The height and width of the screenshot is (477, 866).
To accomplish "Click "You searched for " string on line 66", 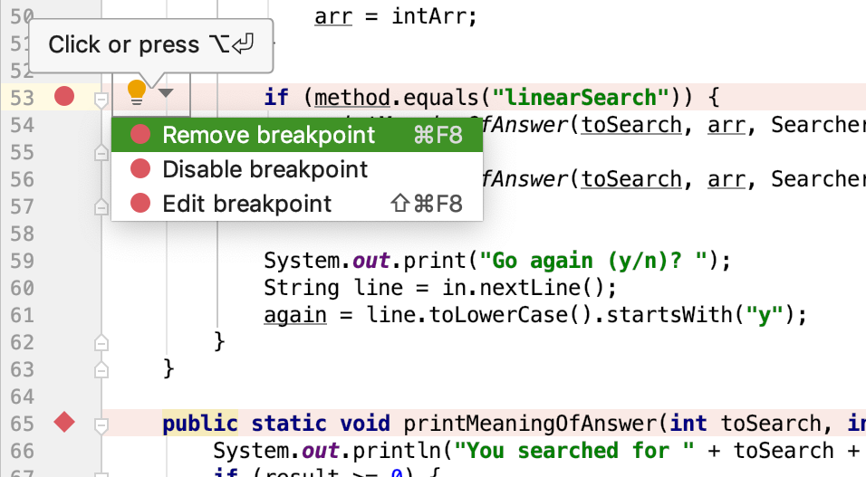I will pyautogui.click(x=573, y=451).
